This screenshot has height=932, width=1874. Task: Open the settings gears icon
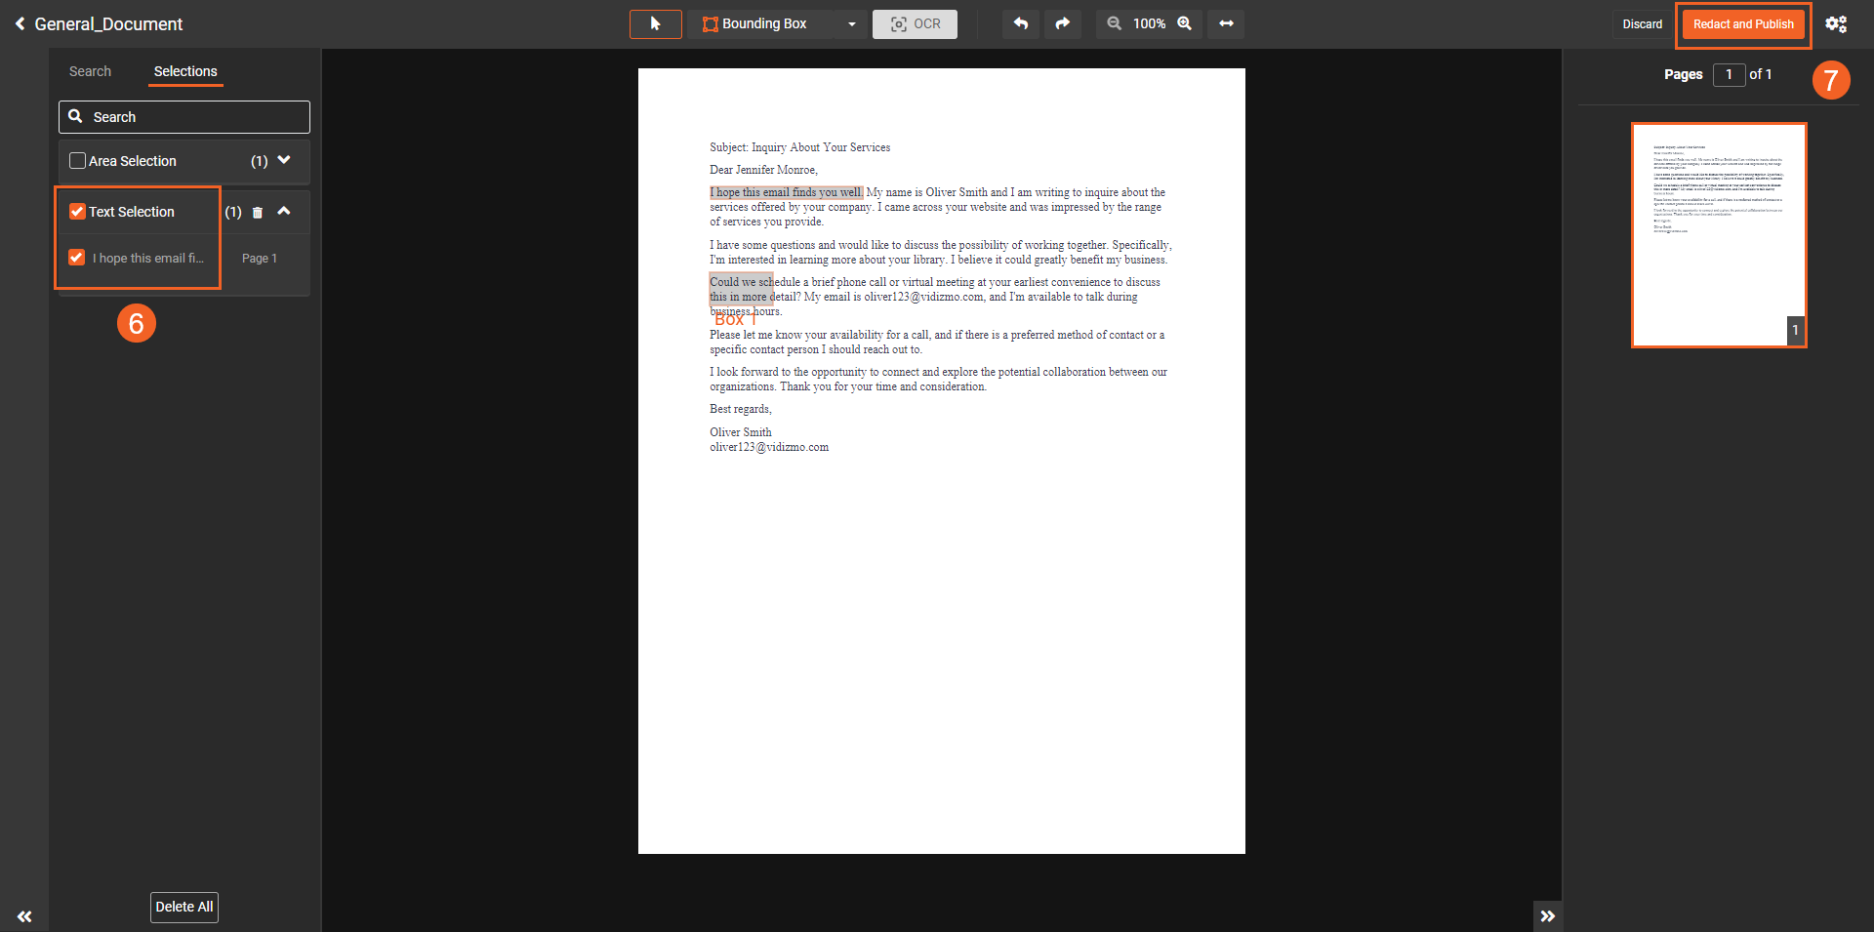pyautogui.click(x=1835, y=24)
